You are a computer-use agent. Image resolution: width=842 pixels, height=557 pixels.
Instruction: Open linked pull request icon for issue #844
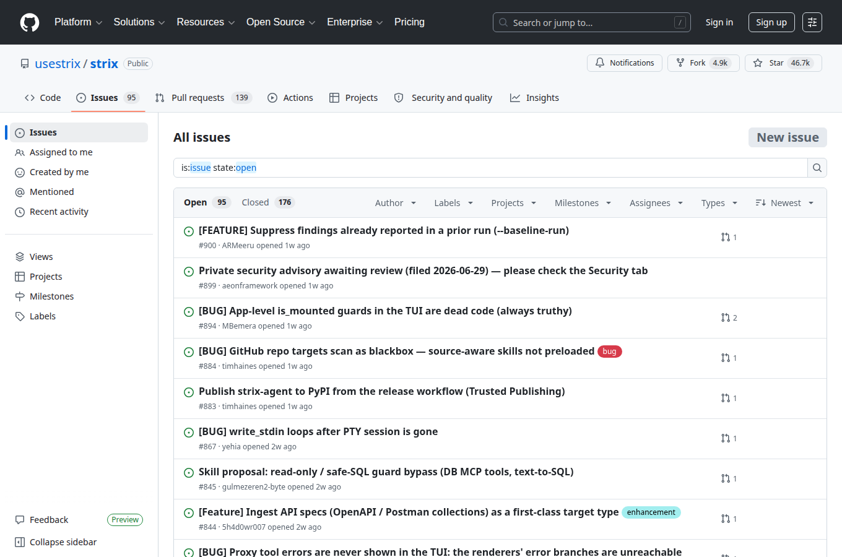pos(726,519)
